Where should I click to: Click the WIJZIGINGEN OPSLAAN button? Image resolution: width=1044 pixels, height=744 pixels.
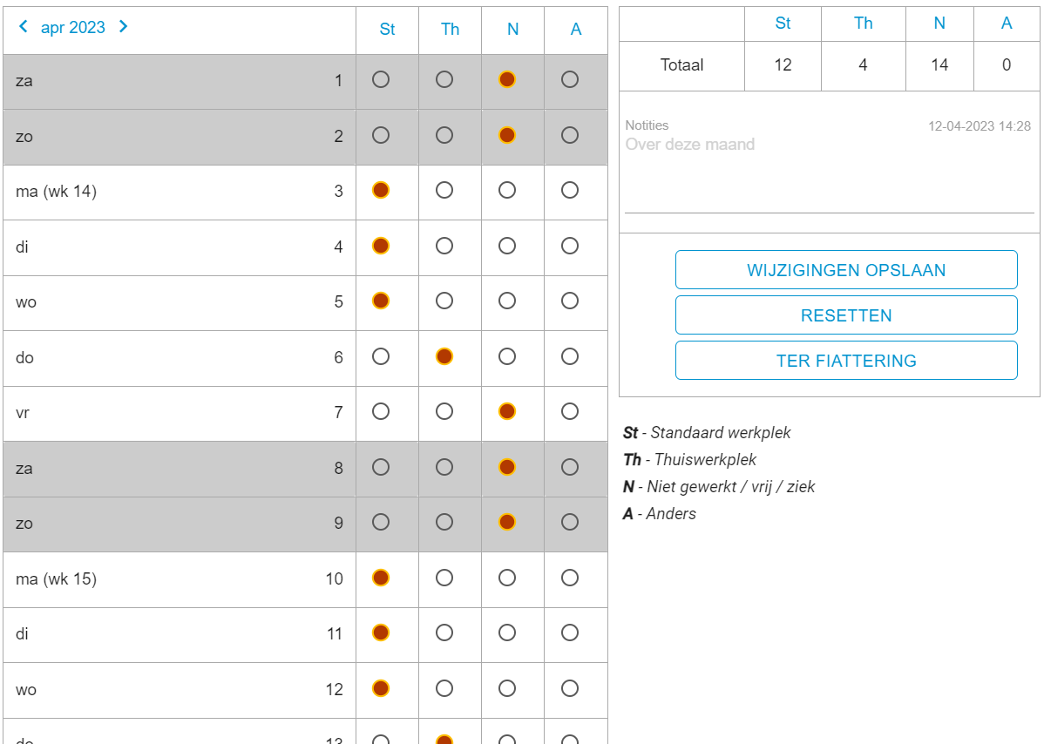[x=845, y=270]
